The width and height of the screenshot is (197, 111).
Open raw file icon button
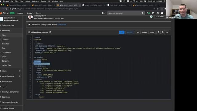click(x=163, y=32)
